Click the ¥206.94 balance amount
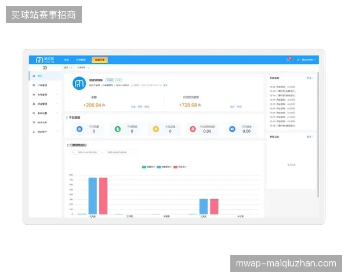 coord(94,105)
